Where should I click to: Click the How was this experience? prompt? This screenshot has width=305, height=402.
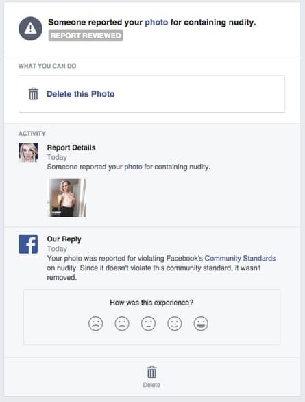pyautogui.click(x=151, y=303)
